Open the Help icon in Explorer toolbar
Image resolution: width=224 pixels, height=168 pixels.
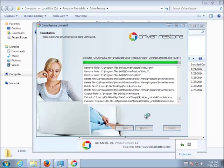coord(219,16)
